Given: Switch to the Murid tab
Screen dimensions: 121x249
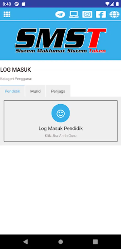Looking at the screenshot, I should (35, 91).
